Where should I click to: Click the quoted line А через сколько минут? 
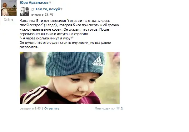(x=47, y=38)
